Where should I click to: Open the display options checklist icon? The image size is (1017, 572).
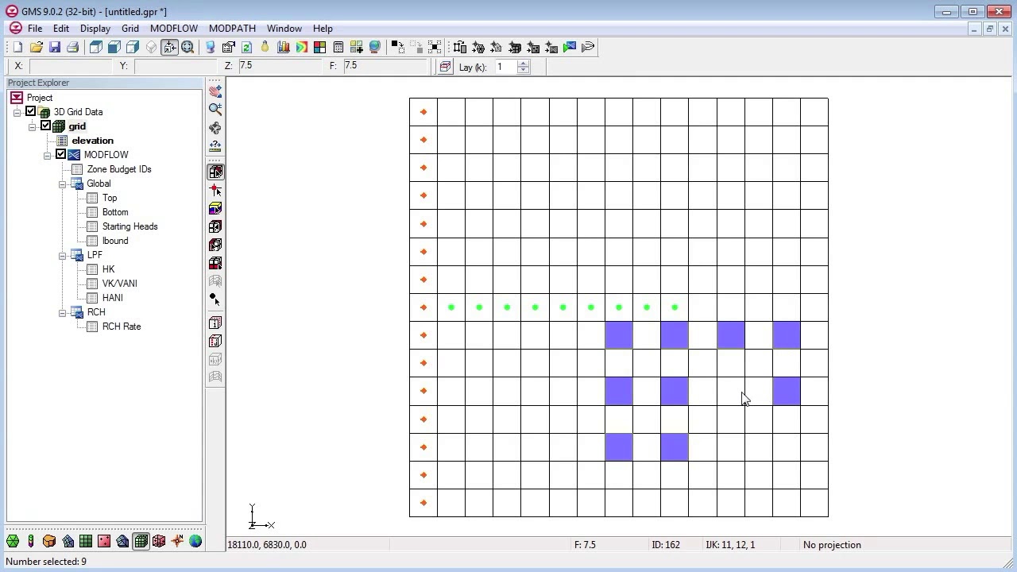pyautogui.click(x=228, y=48)
